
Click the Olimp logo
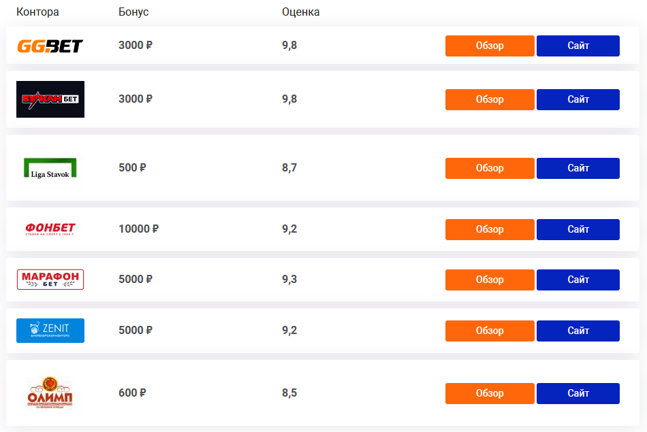tap(50, 393)
